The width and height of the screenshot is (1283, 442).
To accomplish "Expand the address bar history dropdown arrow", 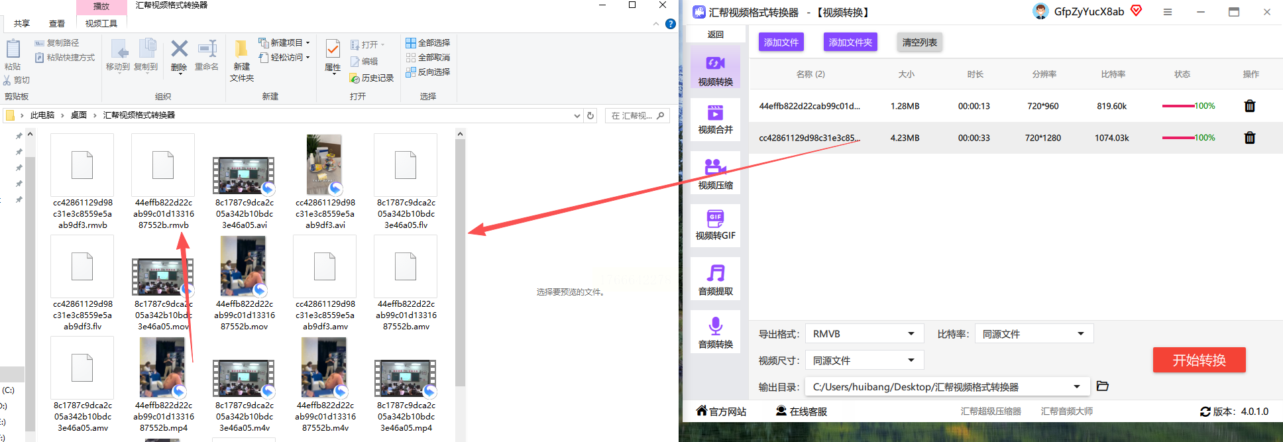I will [577, 115].
